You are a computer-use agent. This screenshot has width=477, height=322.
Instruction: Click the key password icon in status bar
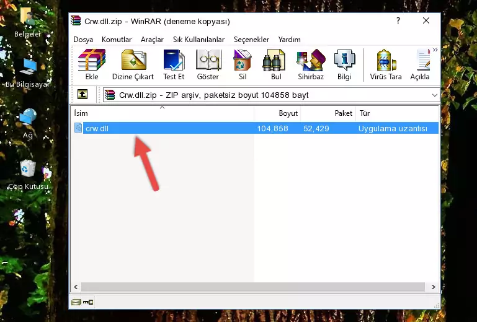point(88,302)
